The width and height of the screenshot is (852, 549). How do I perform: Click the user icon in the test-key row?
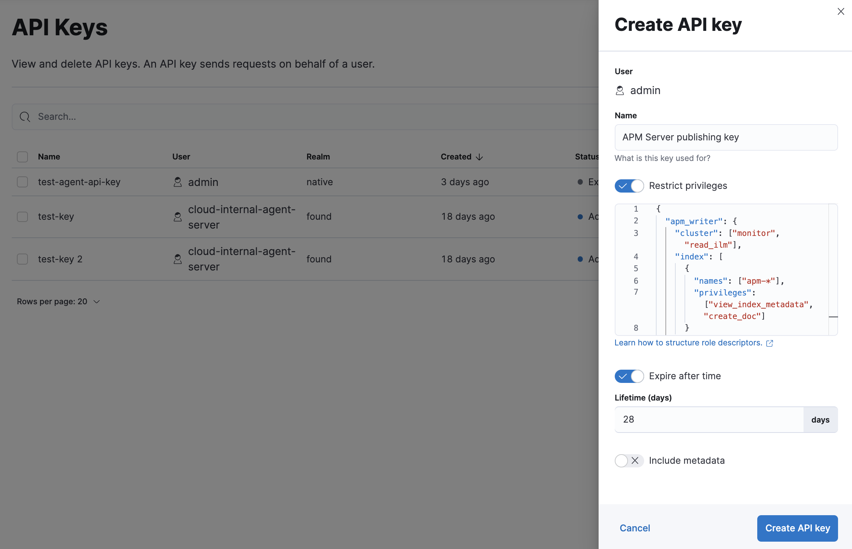coord(178,217)
